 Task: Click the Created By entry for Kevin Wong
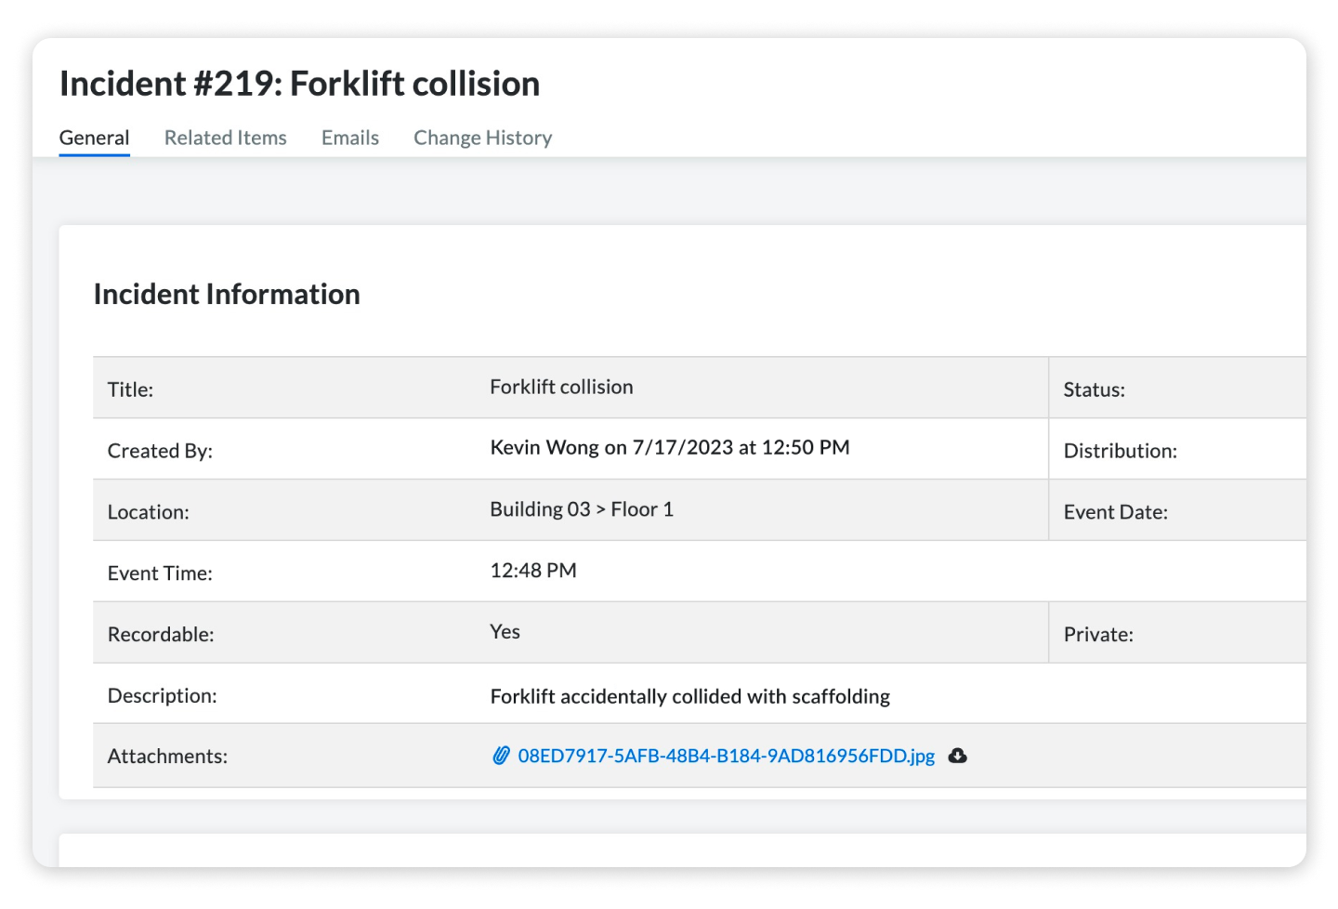pyautogui.click(x=670, y=447)
